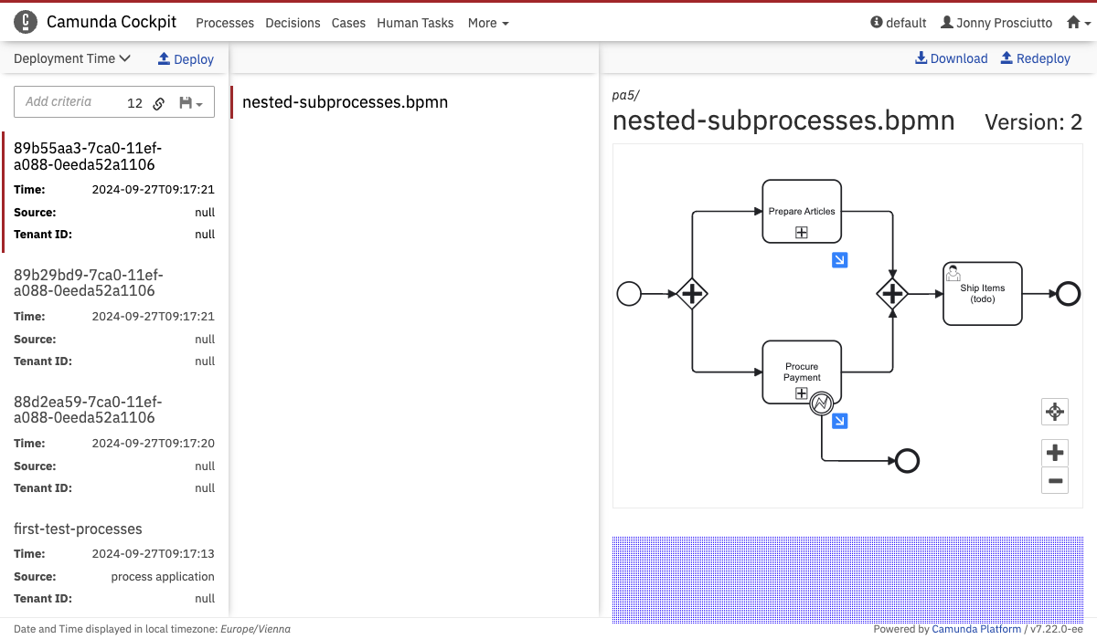Open the Human Tasks page
This screenshot has height=639, width=1097.
[x=415, y=23]
